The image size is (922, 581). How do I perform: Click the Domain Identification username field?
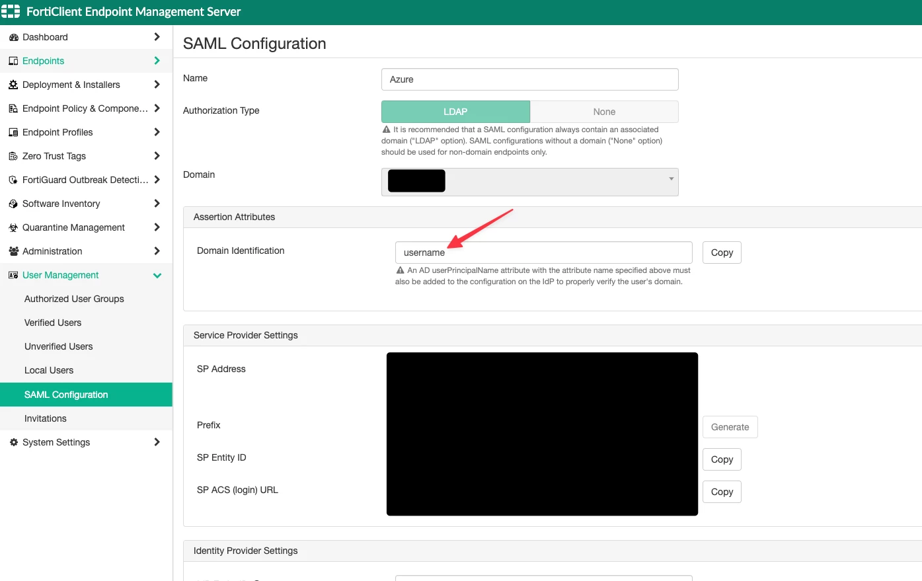pos(543,252)
